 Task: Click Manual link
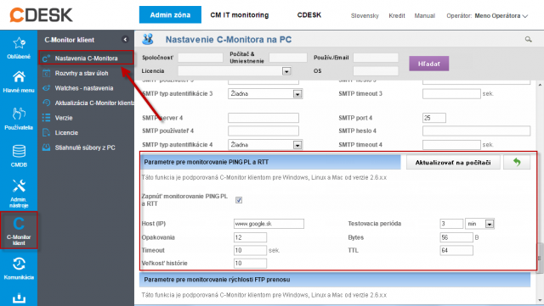425,15
